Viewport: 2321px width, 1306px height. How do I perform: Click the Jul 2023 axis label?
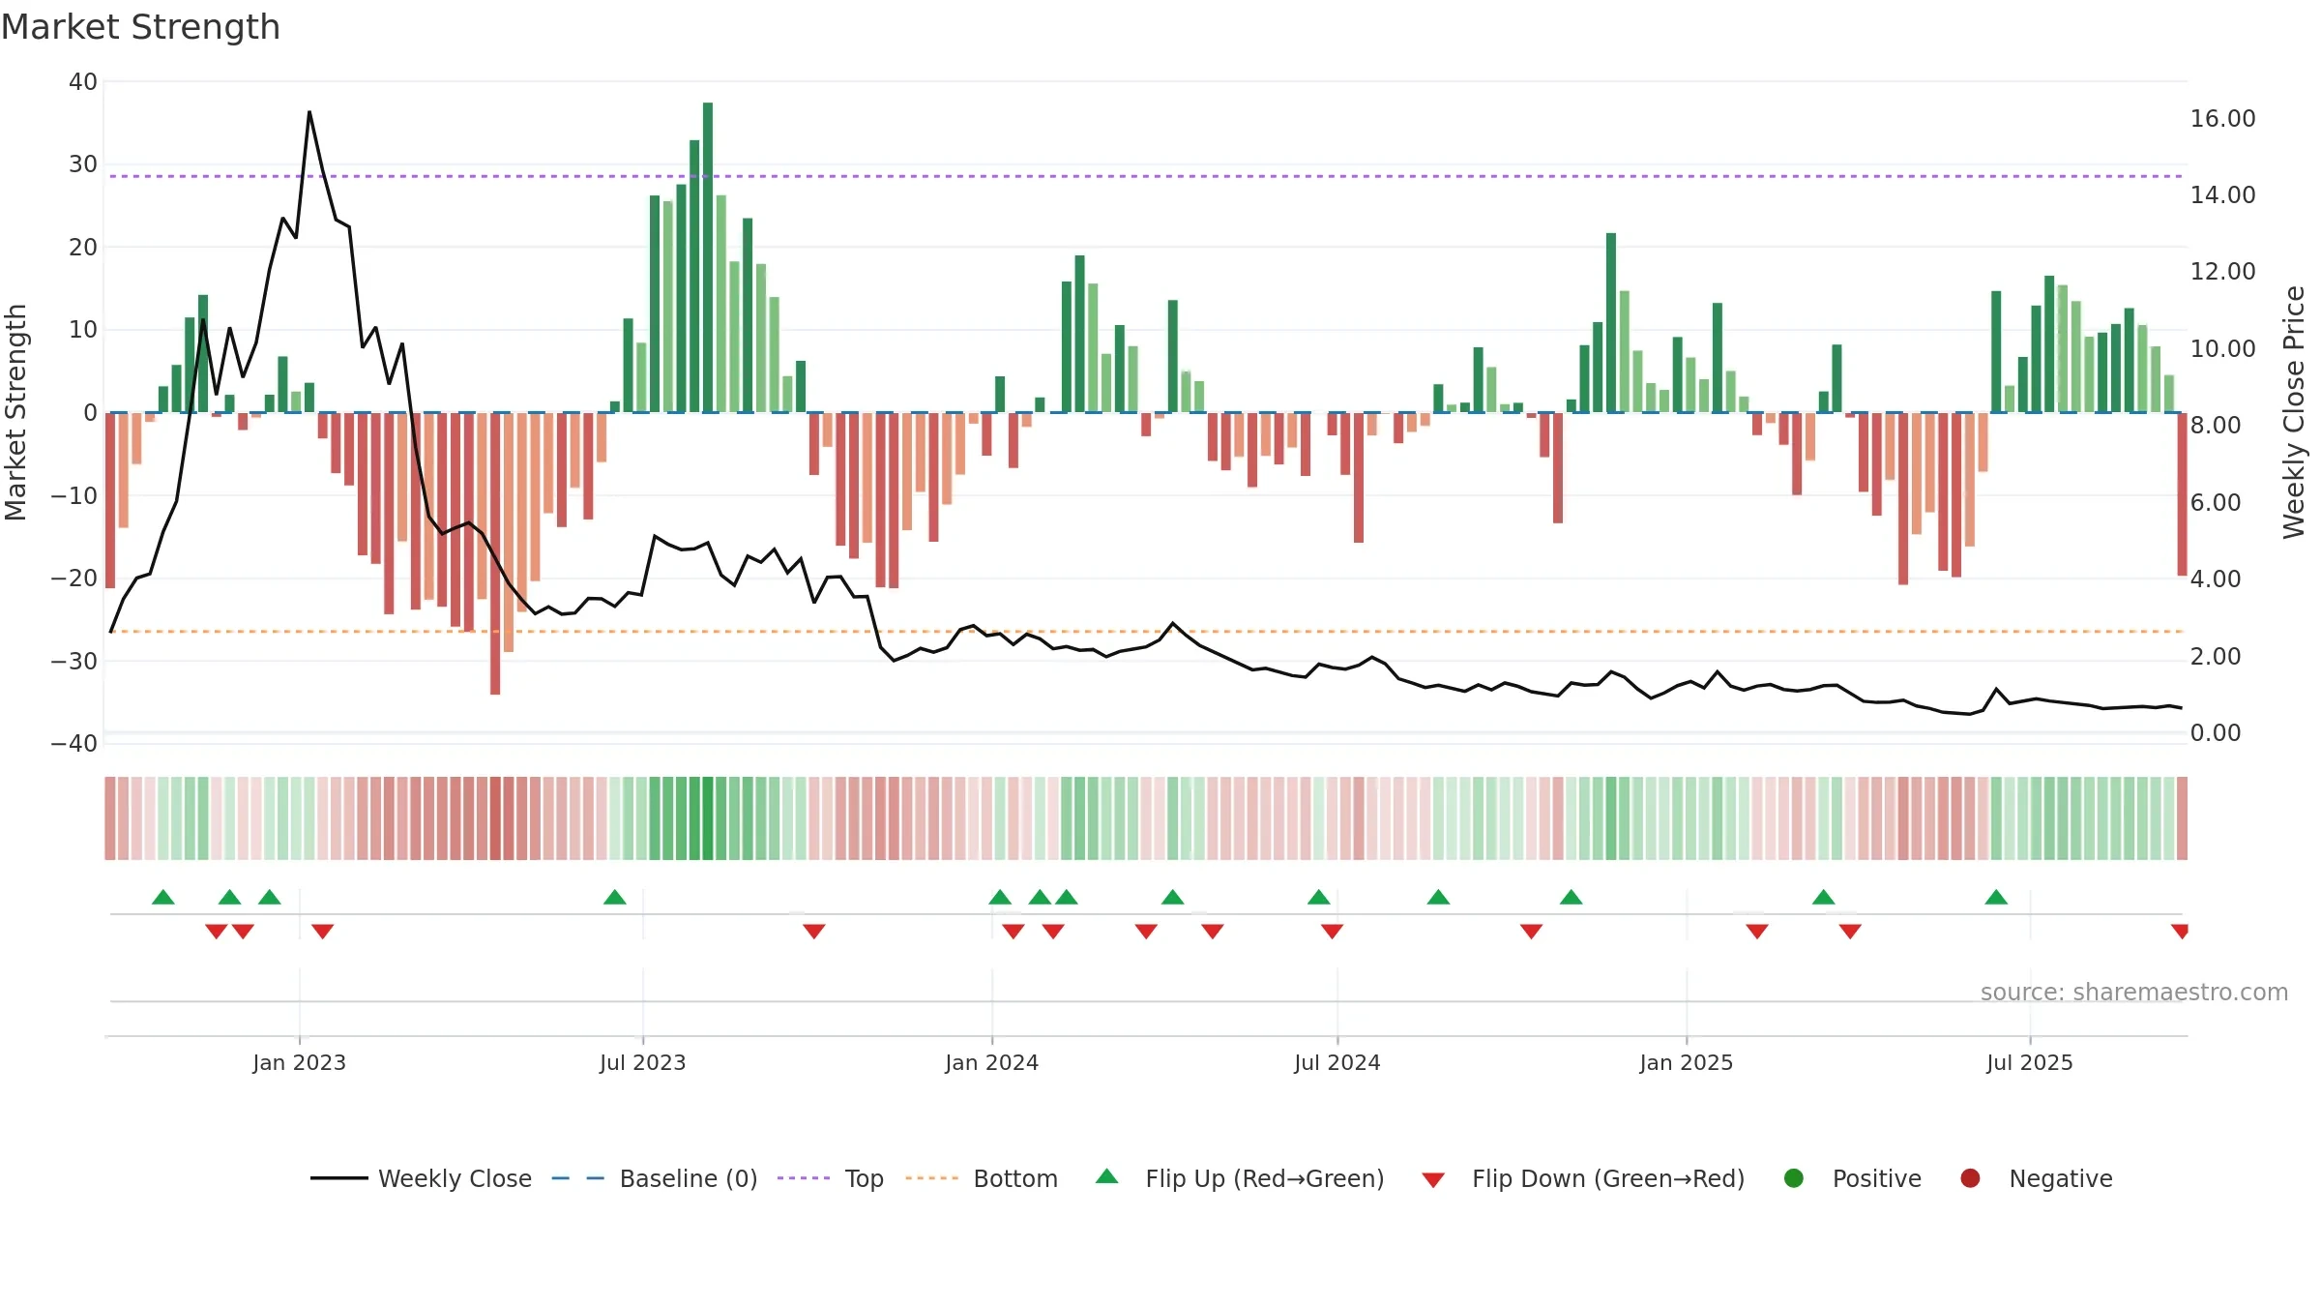point(642,1062)
